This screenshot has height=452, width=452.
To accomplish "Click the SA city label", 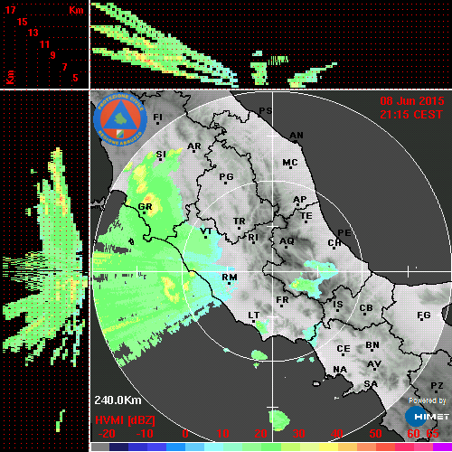I will point(371,384).
